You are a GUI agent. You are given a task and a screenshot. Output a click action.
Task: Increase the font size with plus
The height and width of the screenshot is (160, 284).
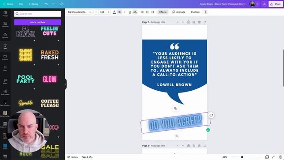coord(108,12)
